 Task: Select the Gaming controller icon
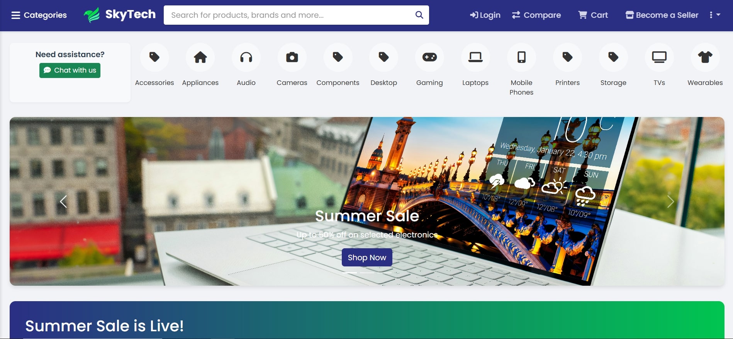(x=429, y=57)
